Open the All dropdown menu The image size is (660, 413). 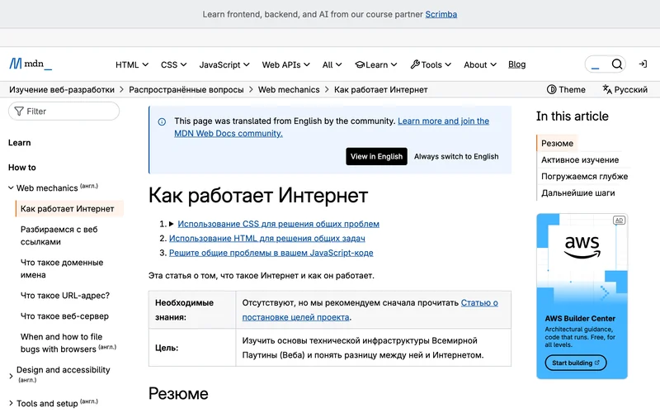(x=332, y=64)
